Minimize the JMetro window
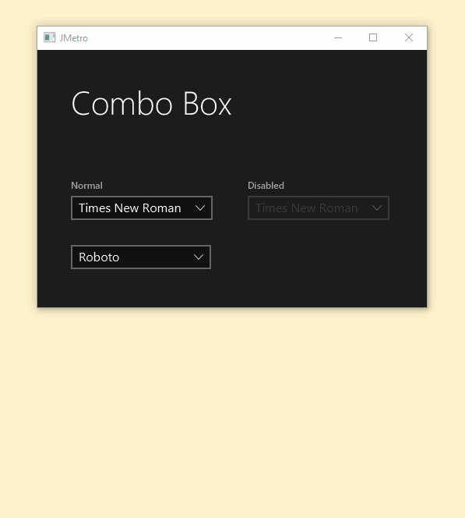This screenshot has width=465, height=518. pos(338,37)
